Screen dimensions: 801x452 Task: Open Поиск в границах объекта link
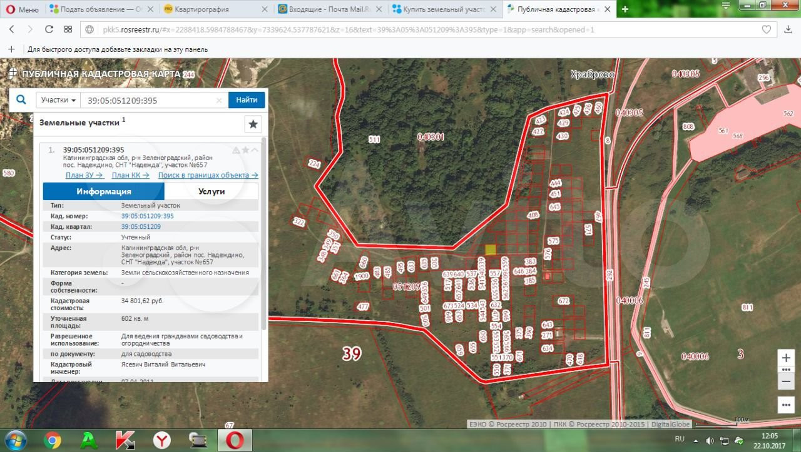tap(208, 176)
